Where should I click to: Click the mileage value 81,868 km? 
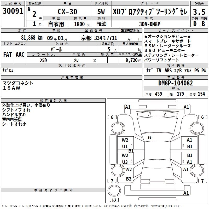pyautogui.click(x=32, y=38)
